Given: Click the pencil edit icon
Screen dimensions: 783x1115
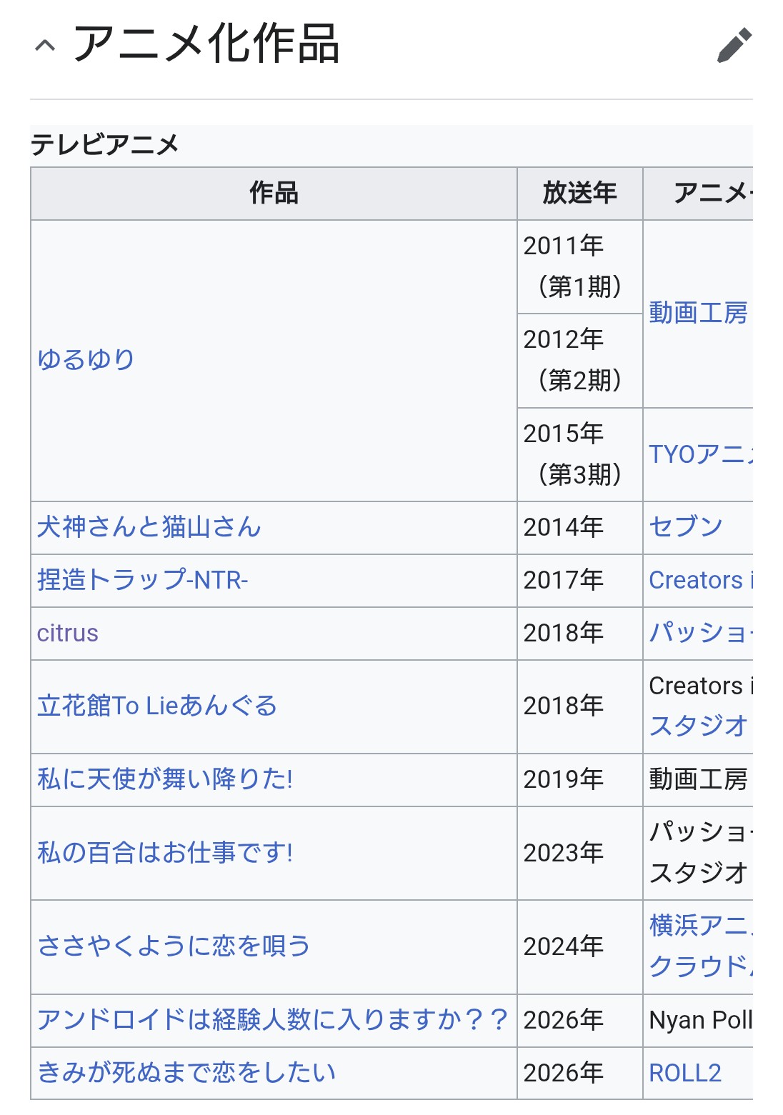Looking at the screenshot, I should [734, 46].
